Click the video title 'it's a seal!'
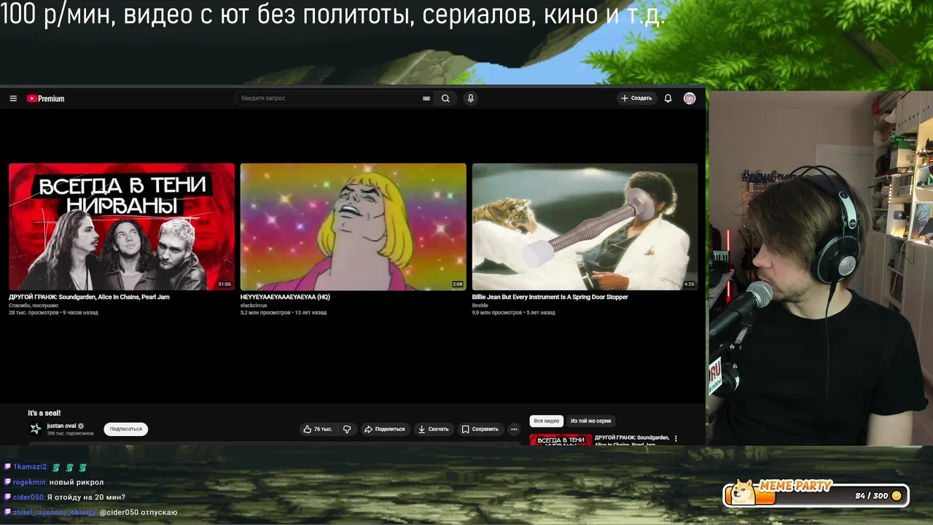The image size is (933, 525). (44, 413)
